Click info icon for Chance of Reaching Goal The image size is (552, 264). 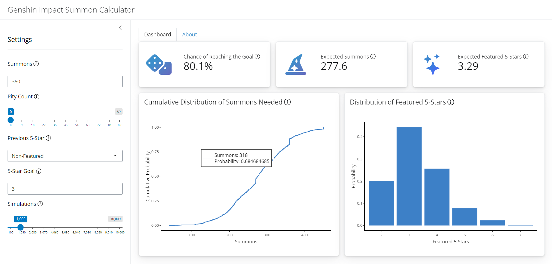click(x=257, y=56)
